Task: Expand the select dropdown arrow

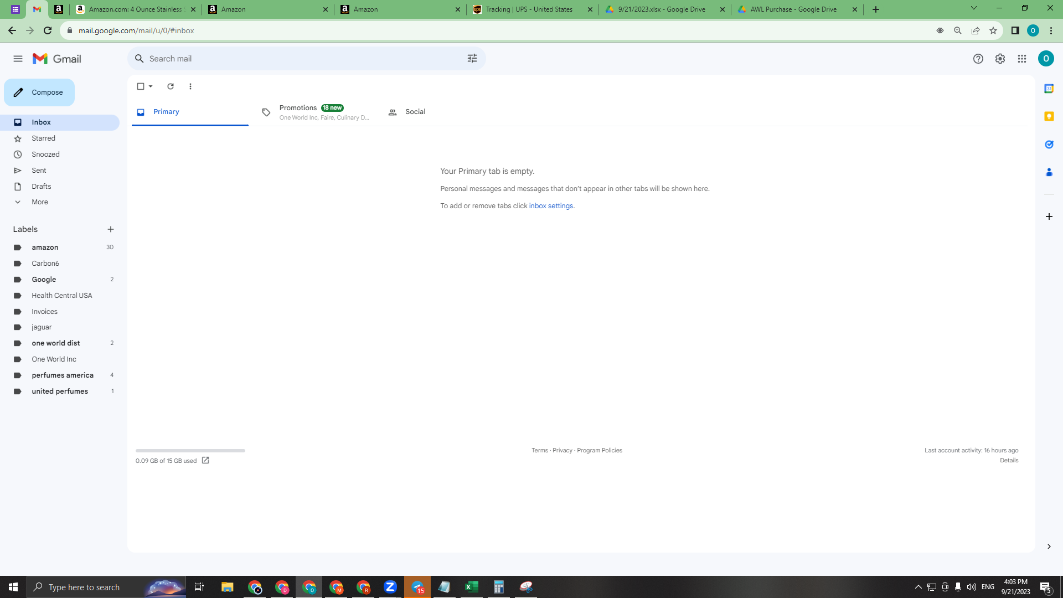Action: point(151,86)
